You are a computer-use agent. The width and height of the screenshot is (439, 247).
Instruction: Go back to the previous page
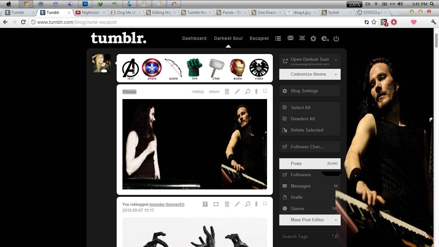tap(5, 22)
